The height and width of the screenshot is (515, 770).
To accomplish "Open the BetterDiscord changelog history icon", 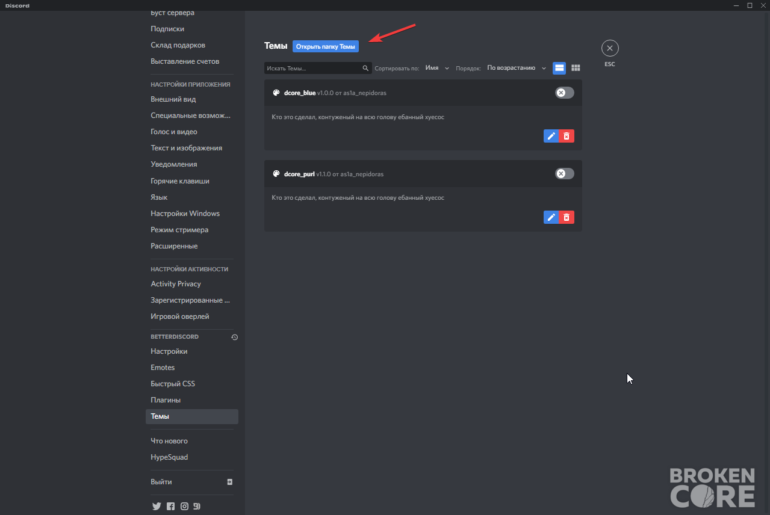I will click(235, 338).
